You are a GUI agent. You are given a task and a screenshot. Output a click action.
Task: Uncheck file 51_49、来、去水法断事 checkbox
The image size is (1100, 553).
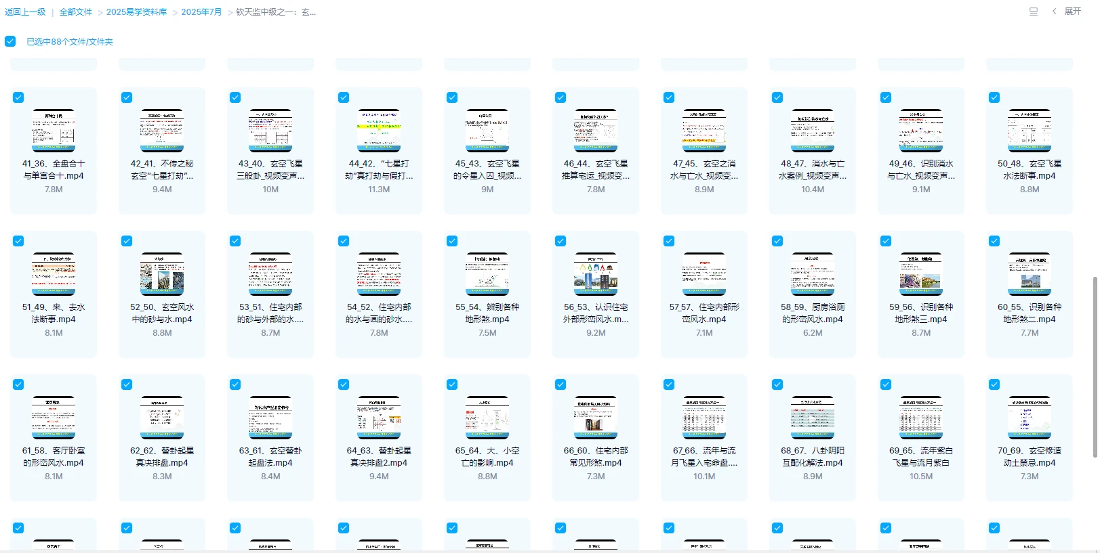click(x=18, y=241)
